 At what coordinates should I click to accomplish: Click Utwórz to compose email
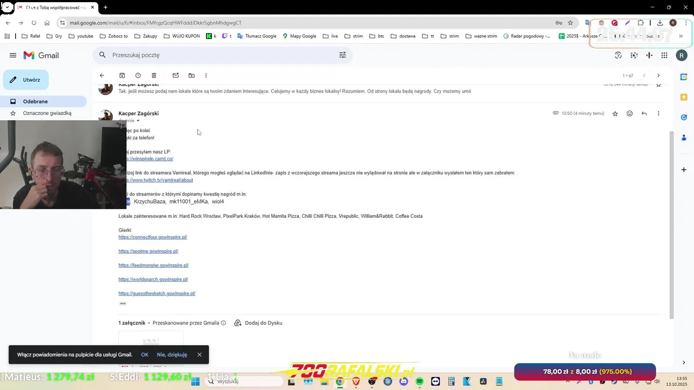[25, 80]
